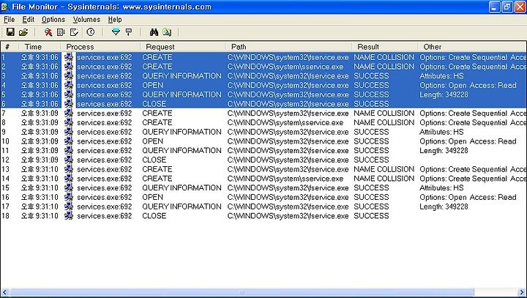Select CLOSE request in row 6

click(x=154, y=104)
